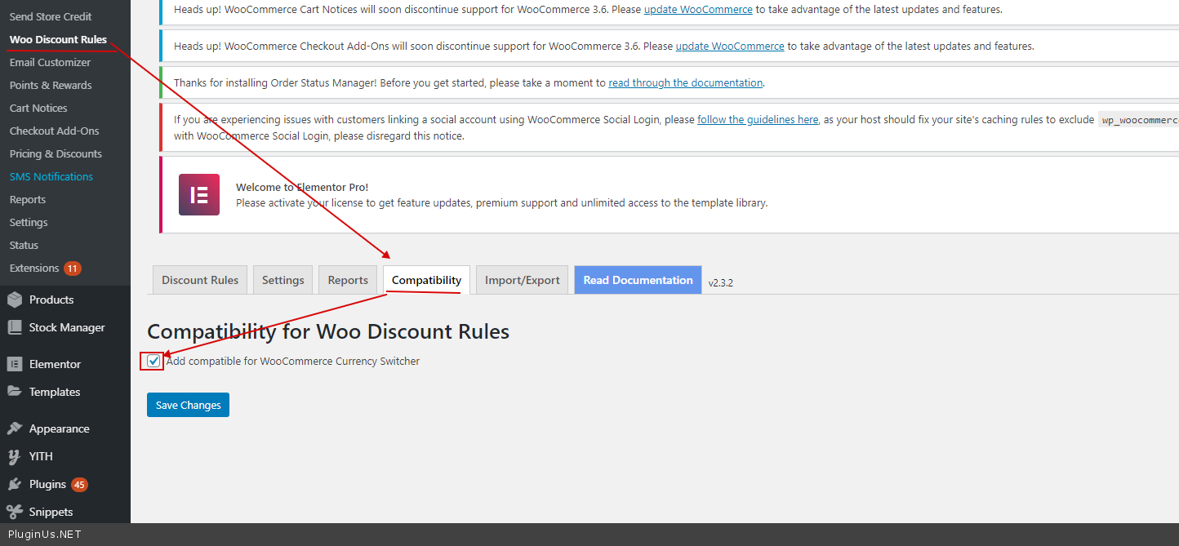Click the Compatibility for Woo Discount Rules heading
This screenshot has height=546, width=1179.
pos(328,331)
